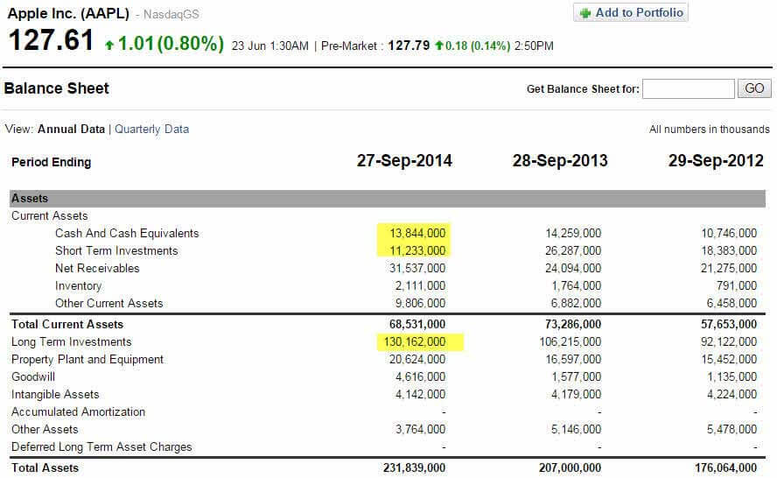Viewport: 777px width, 478px height.
Task: Click the Accumulated Amortization label
Action: tap(78, 412)
